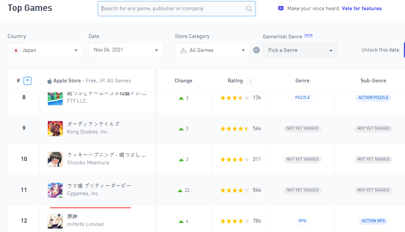Click the star rating for rank 11
The image size is (405, 232).
point(235,190)
